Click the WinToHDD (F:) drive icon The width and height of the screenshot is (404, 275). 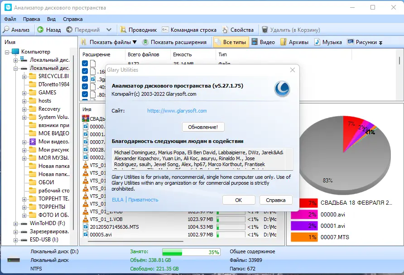click(24, 223)
